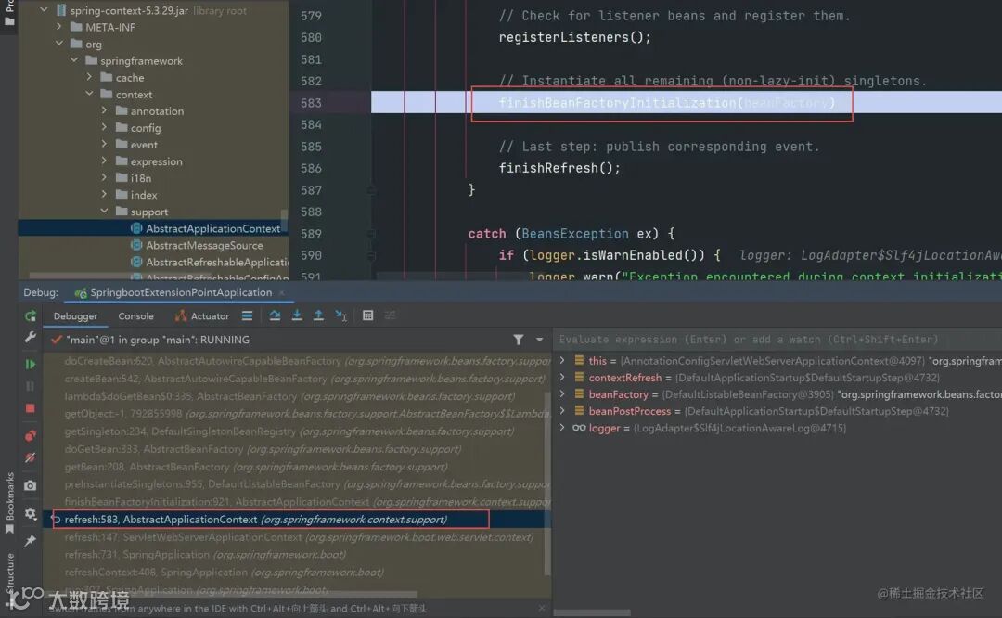Collapse the springframework package
This screenshot has height=618, width=1002.
click(74, 60)
